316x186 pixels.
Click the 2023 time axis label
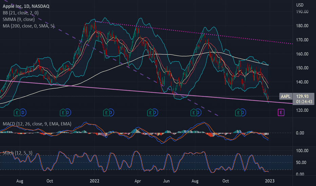click(x=270, y=181)
